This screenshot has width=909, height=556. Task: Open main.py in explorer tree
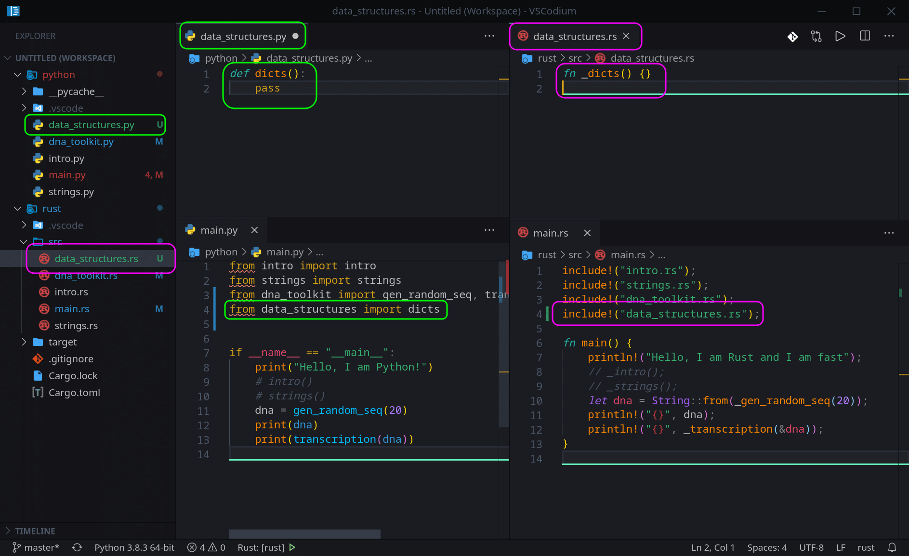coord(67,175)
